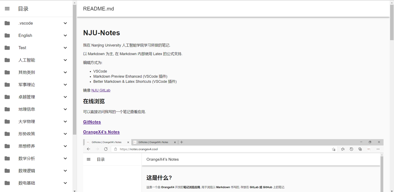Image resolution: width=394 pixels, height=192 pixels.
Task: Open the GitNotes link
Action: pyautogui.click(x=92, y=122)
